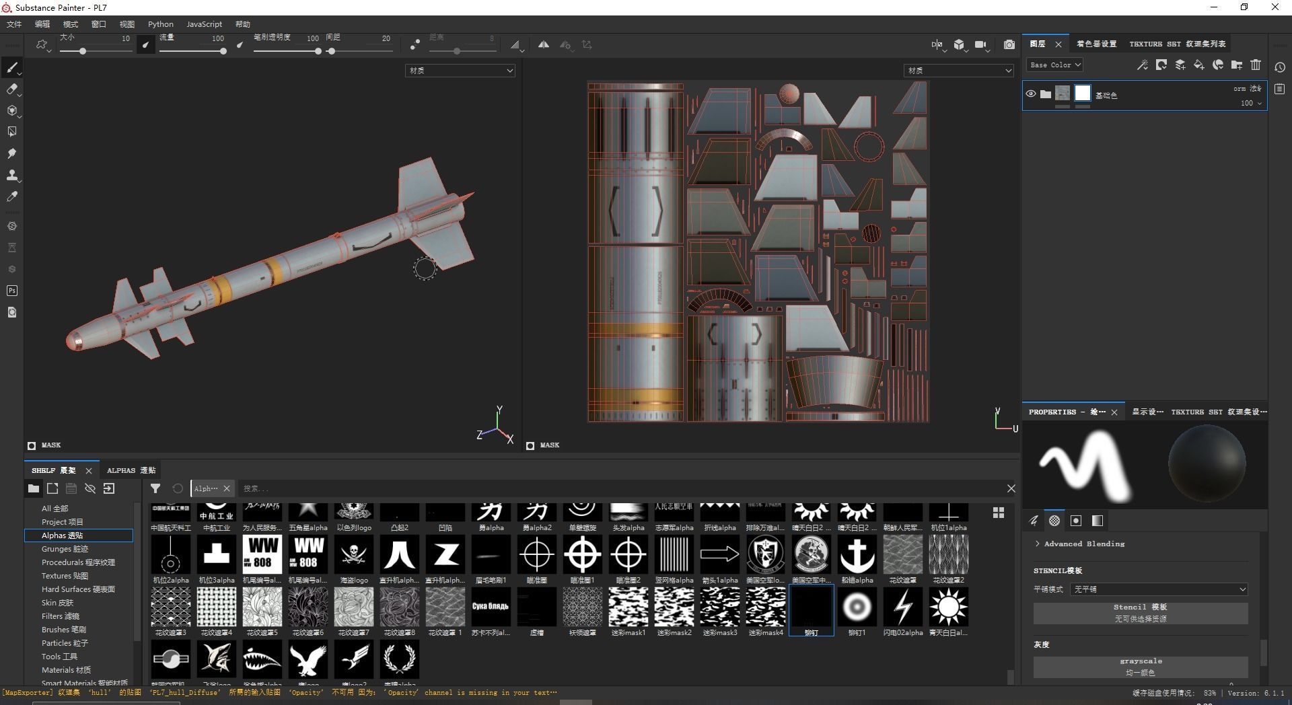Select the alpha properties tab icon
This screenshot has width=1292, height=705.
coord(1054,521)
